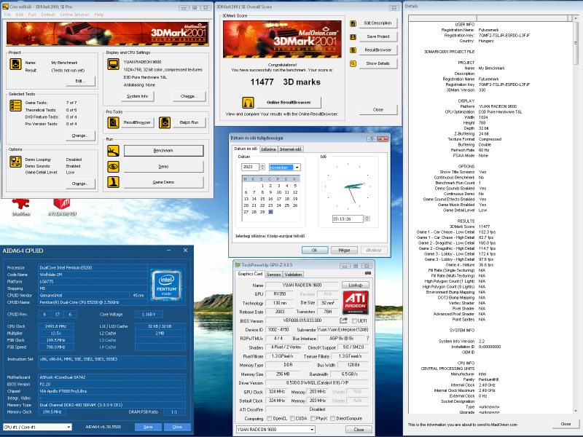Open the Online Services menu
This screenshot has width=583, height=437.
click(x=74, y=15)
